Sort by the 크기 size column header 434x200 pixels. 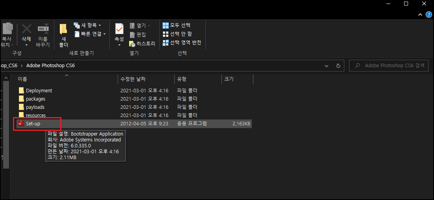[x=237, y=79]
